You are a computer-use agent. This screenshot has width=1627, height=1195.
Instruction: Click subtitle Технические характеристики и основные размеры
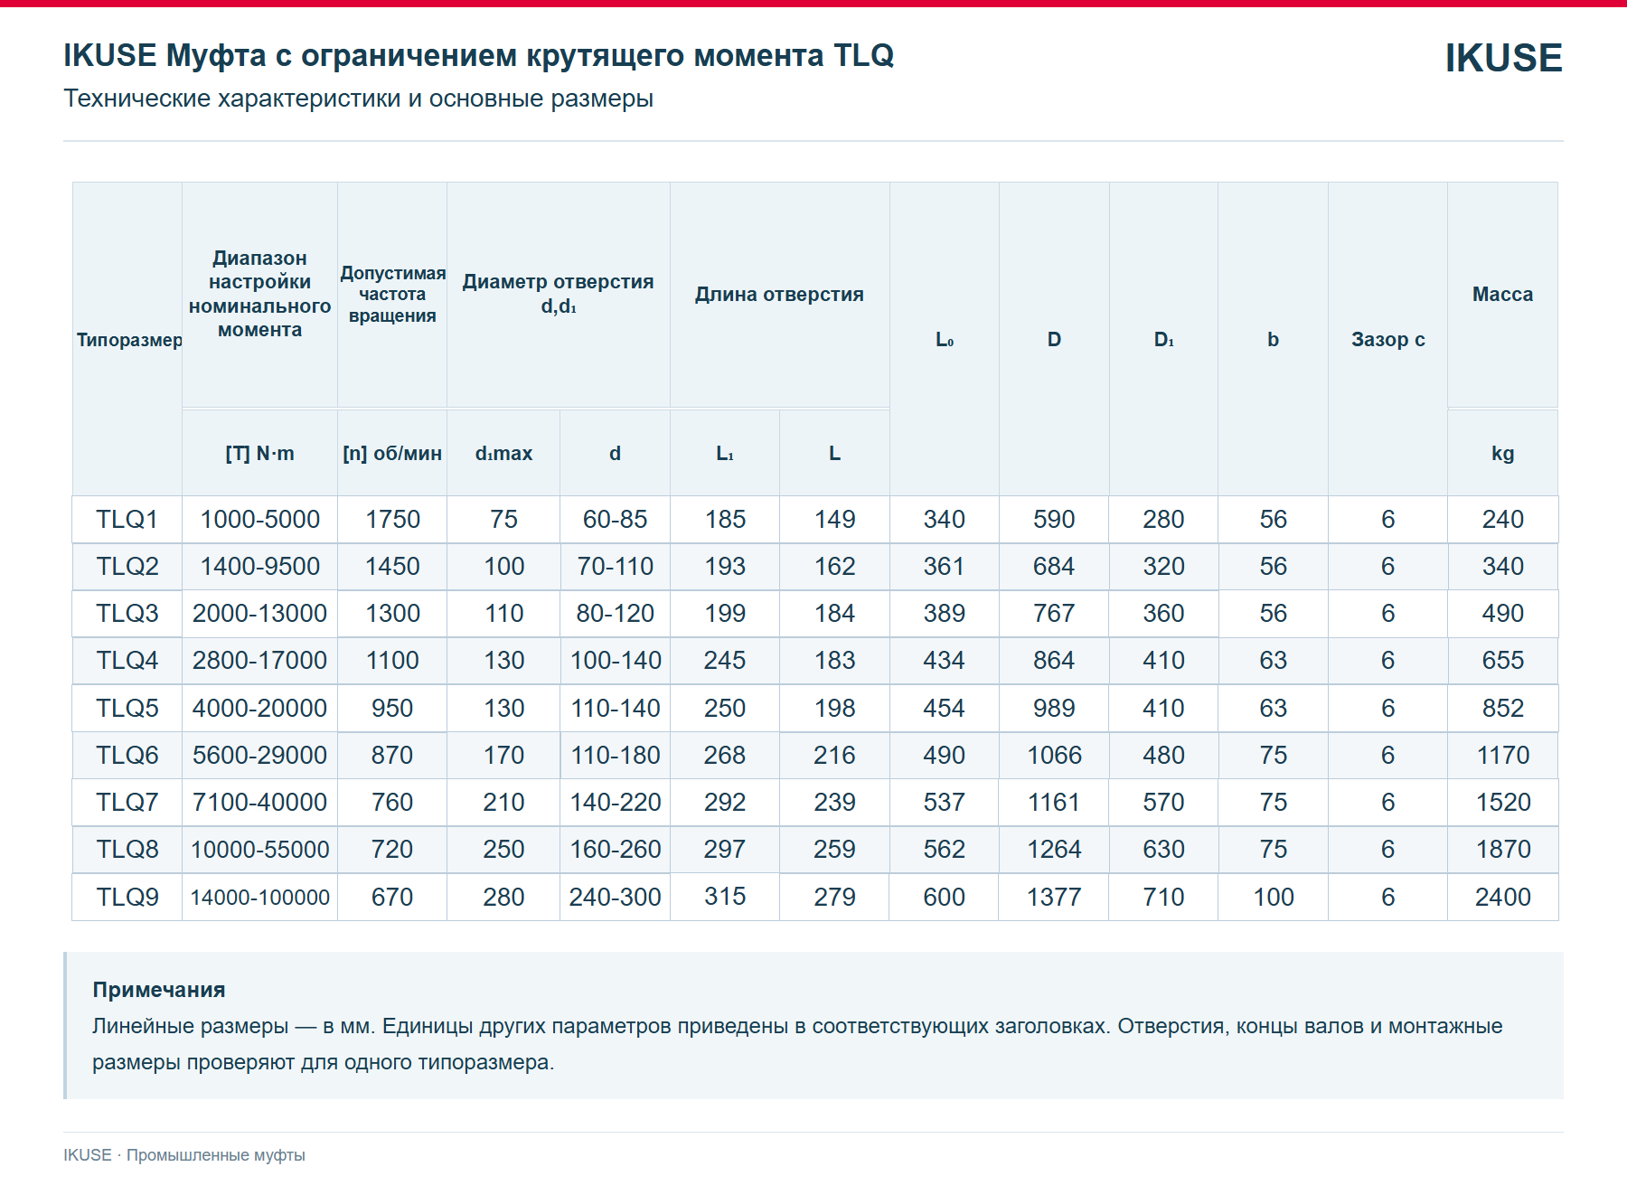pyautogui.click(x=358, y=98)
